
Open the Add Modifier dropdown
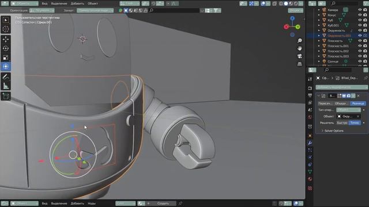point(341,87)
